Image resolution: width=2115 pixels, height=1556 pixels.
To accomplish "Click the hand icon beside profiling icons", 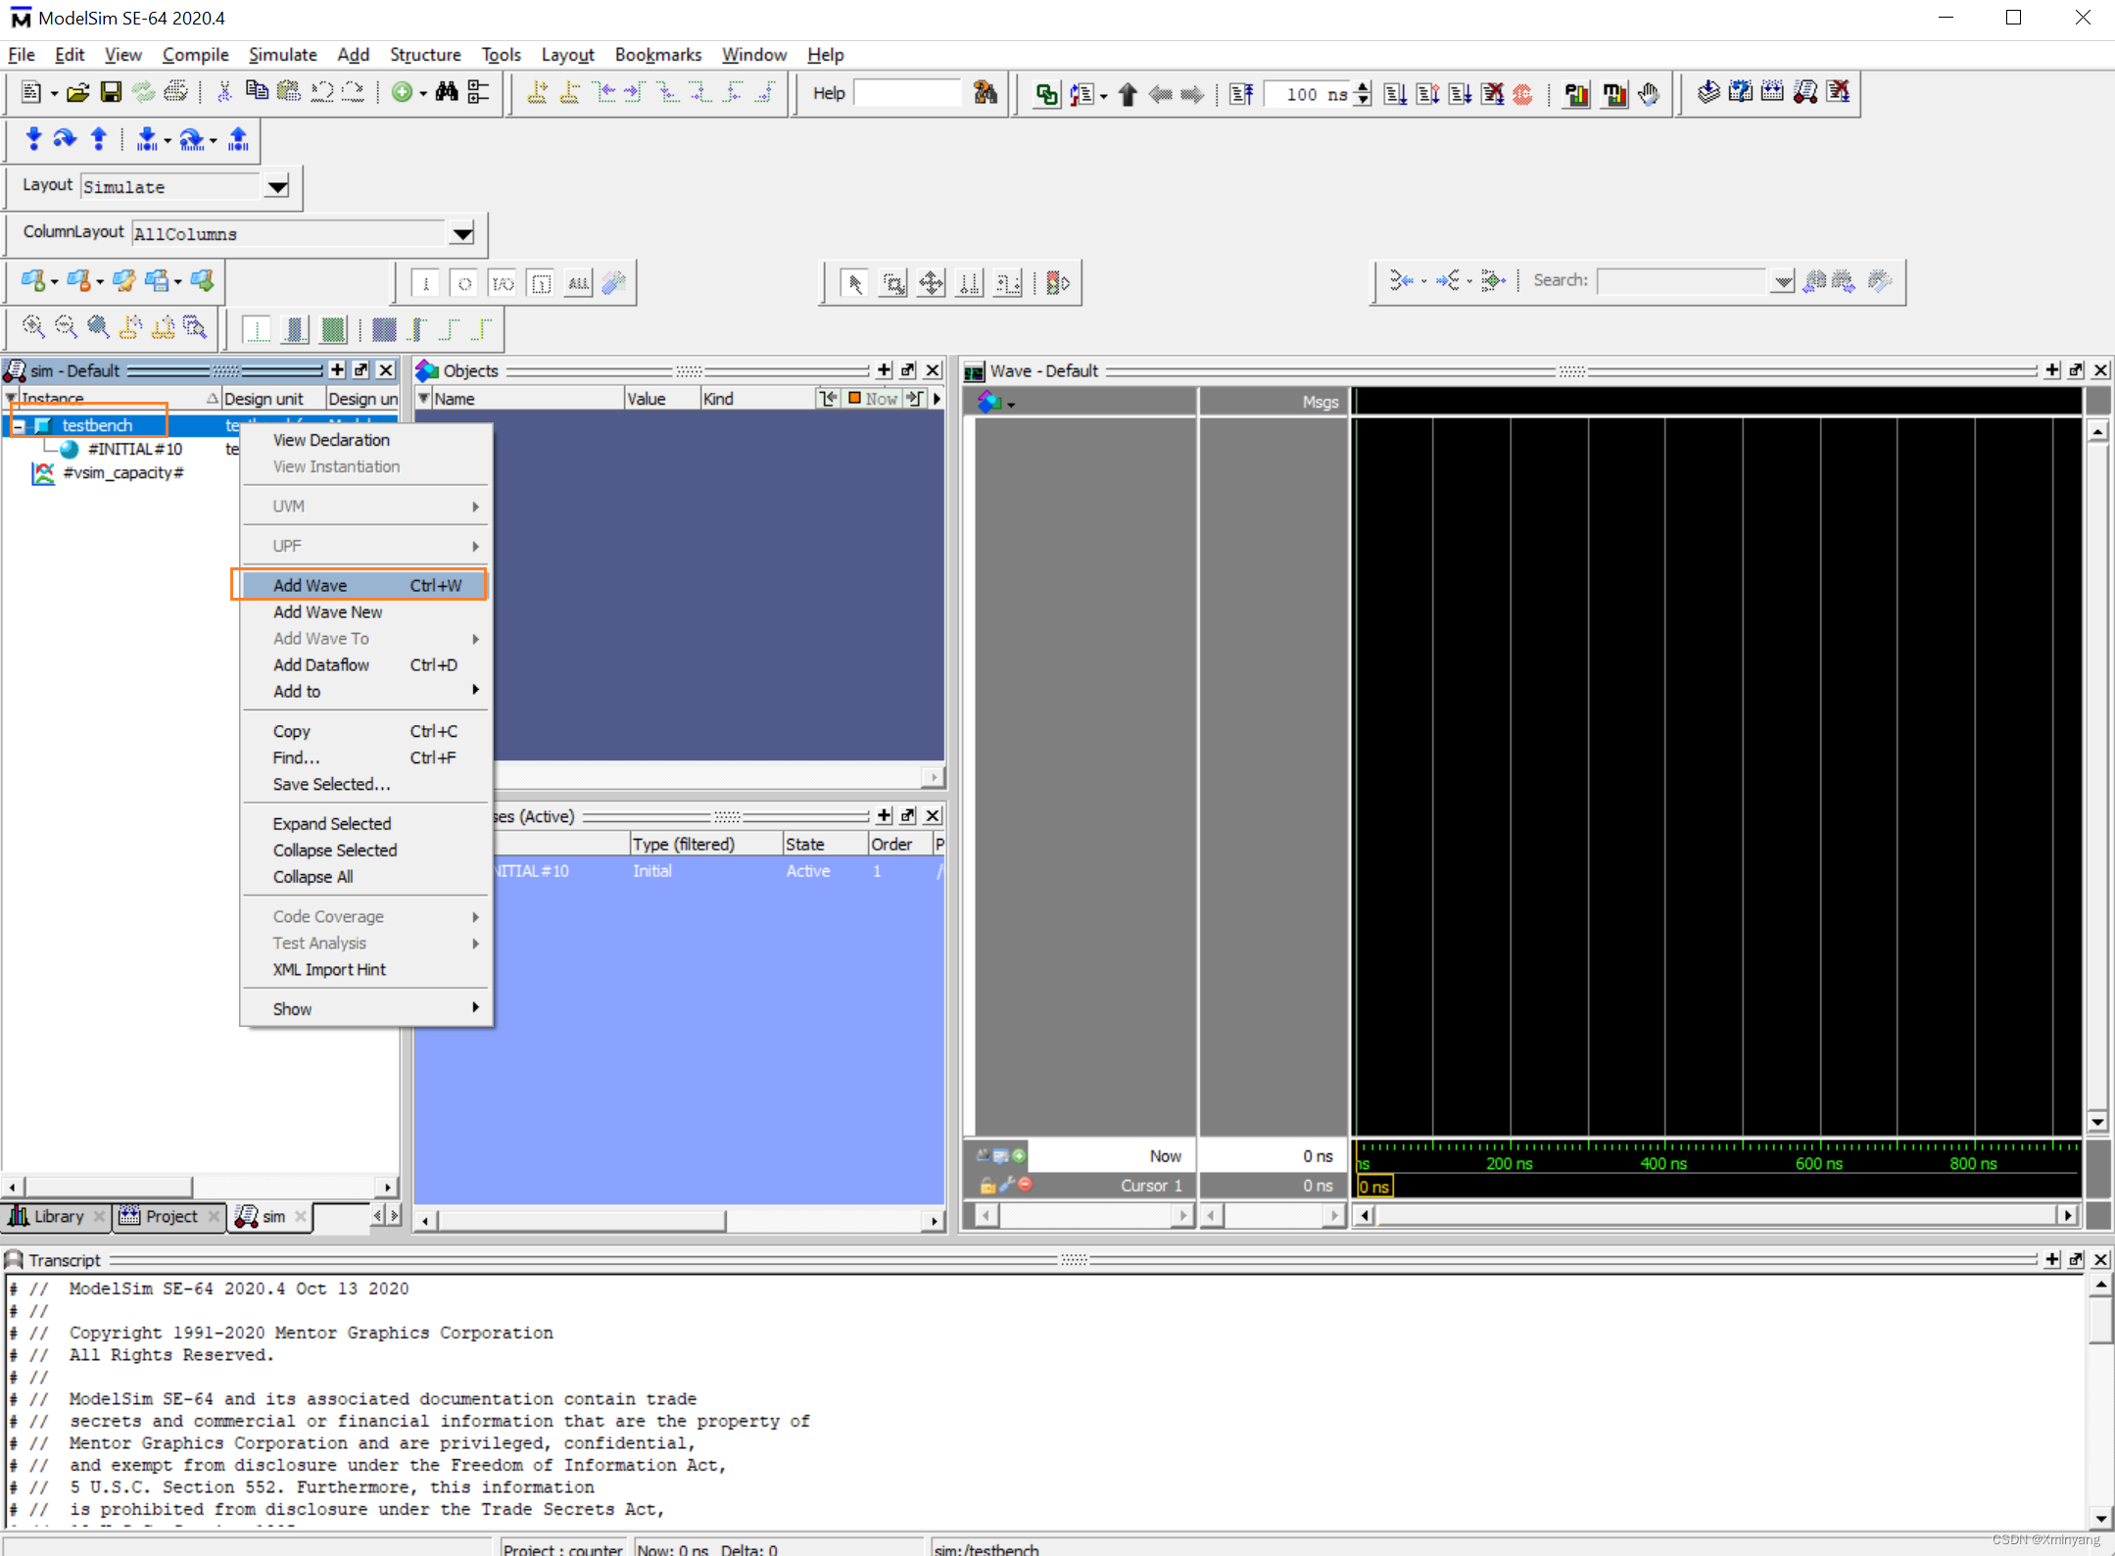I will pyautogui.click(x=1649, y=94).
